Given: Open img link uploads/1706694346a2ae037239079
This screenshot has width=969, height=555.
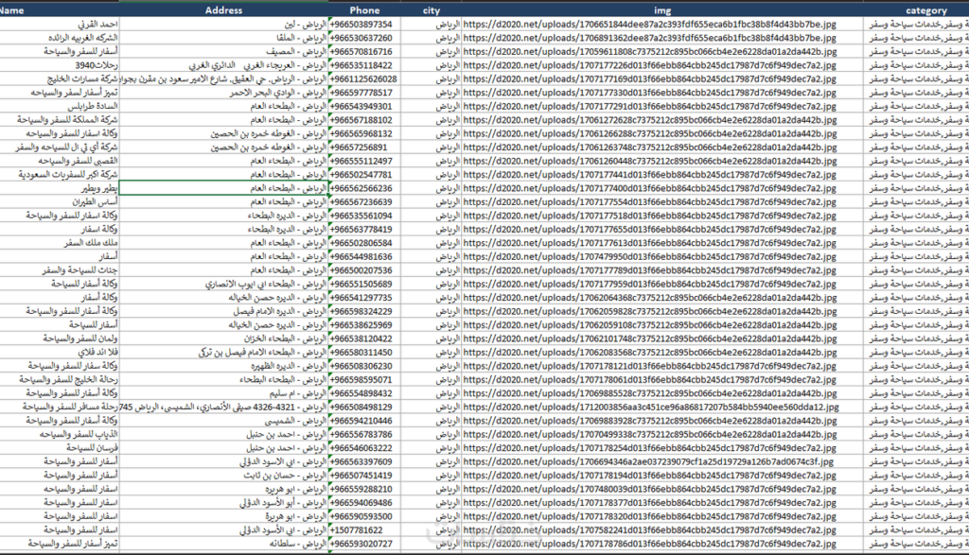Looking at the screenshot, I should click(648, 461).
